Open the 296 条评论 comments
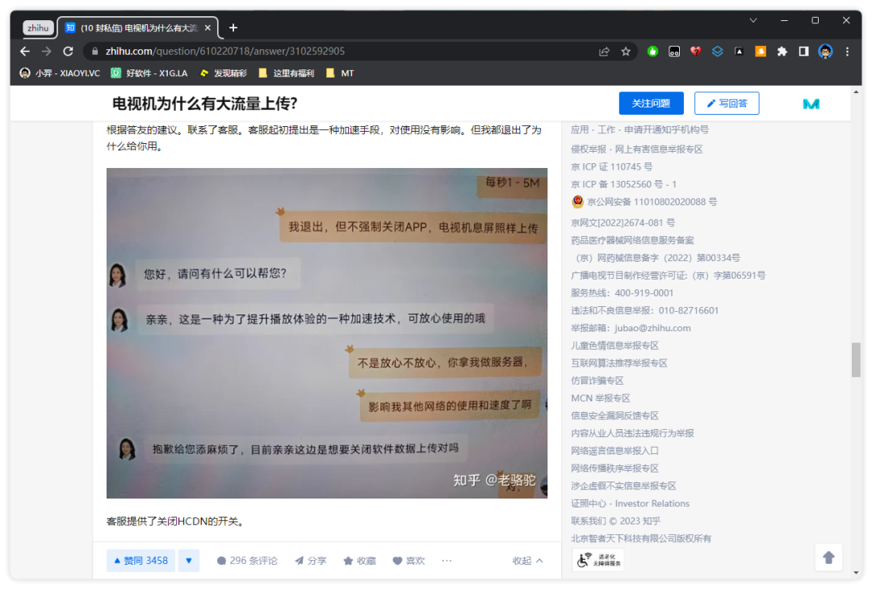Image resolution: width=872 pixels, height=589 pixels. (247, 561)
